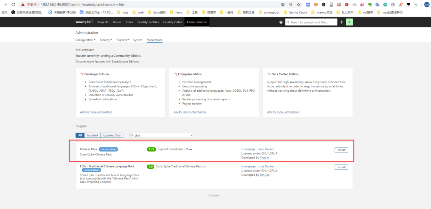
Task: Open the translate page icon in address bar
Action: (x=283, y=5)
